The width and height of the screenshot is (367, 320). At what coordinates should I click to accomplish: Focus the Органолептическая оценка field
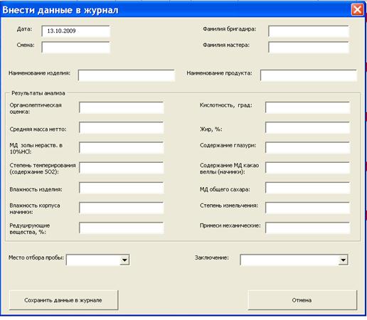click(122, 107)
